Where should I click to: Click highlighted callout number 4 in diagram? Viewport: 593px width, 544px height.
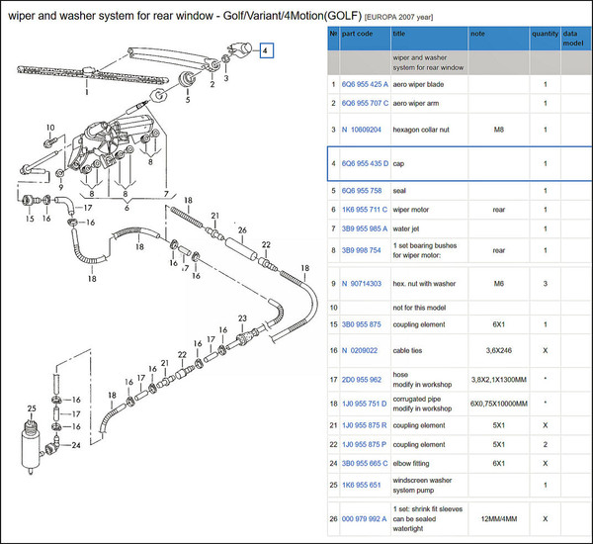pyautogui.click(x=264, y=49)
